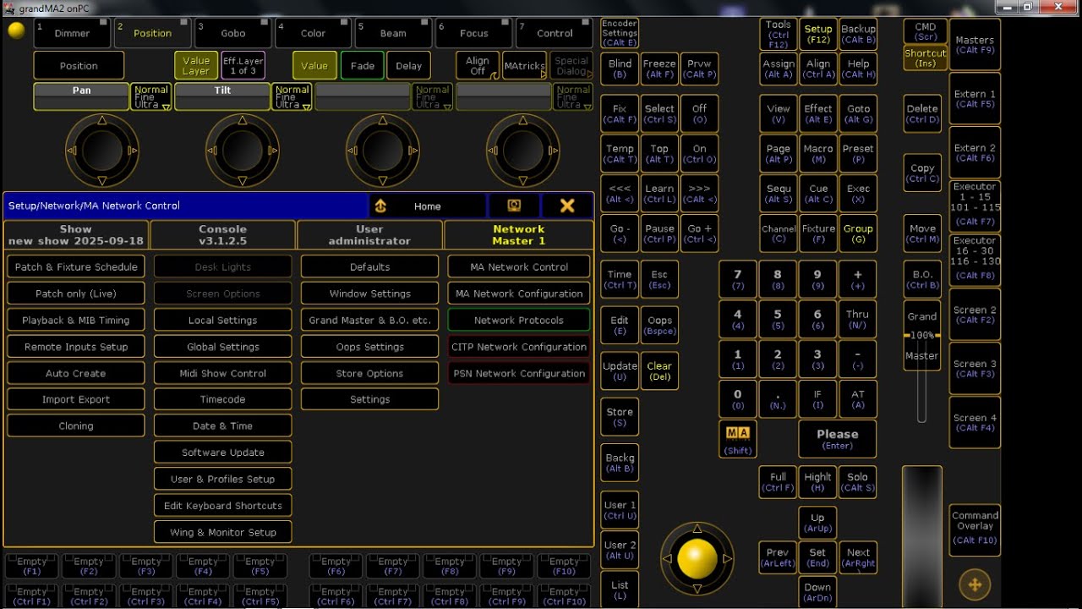
Task: Click the move-cross icon under Command Overlay
Action: coord(975,584)
